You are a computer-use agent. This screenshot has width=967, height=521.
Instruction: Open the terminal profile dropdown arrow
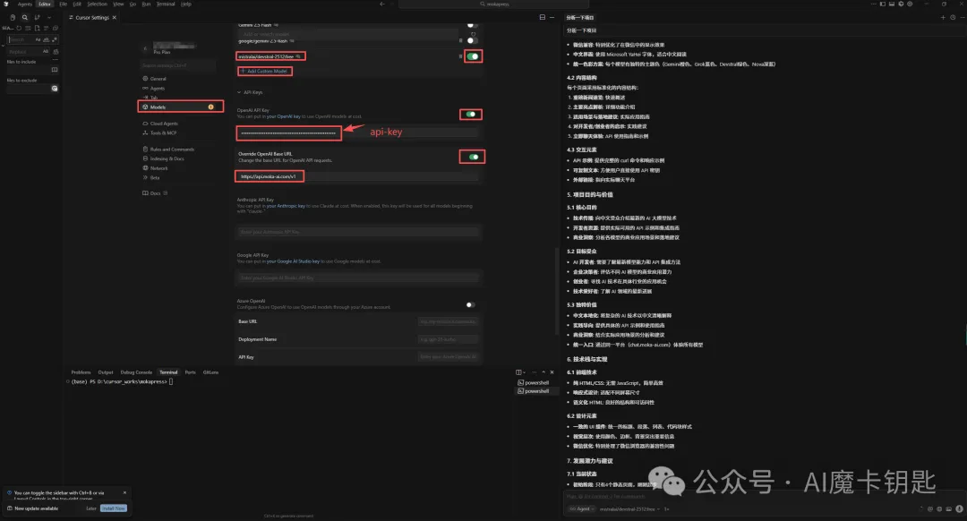(525, 372)
